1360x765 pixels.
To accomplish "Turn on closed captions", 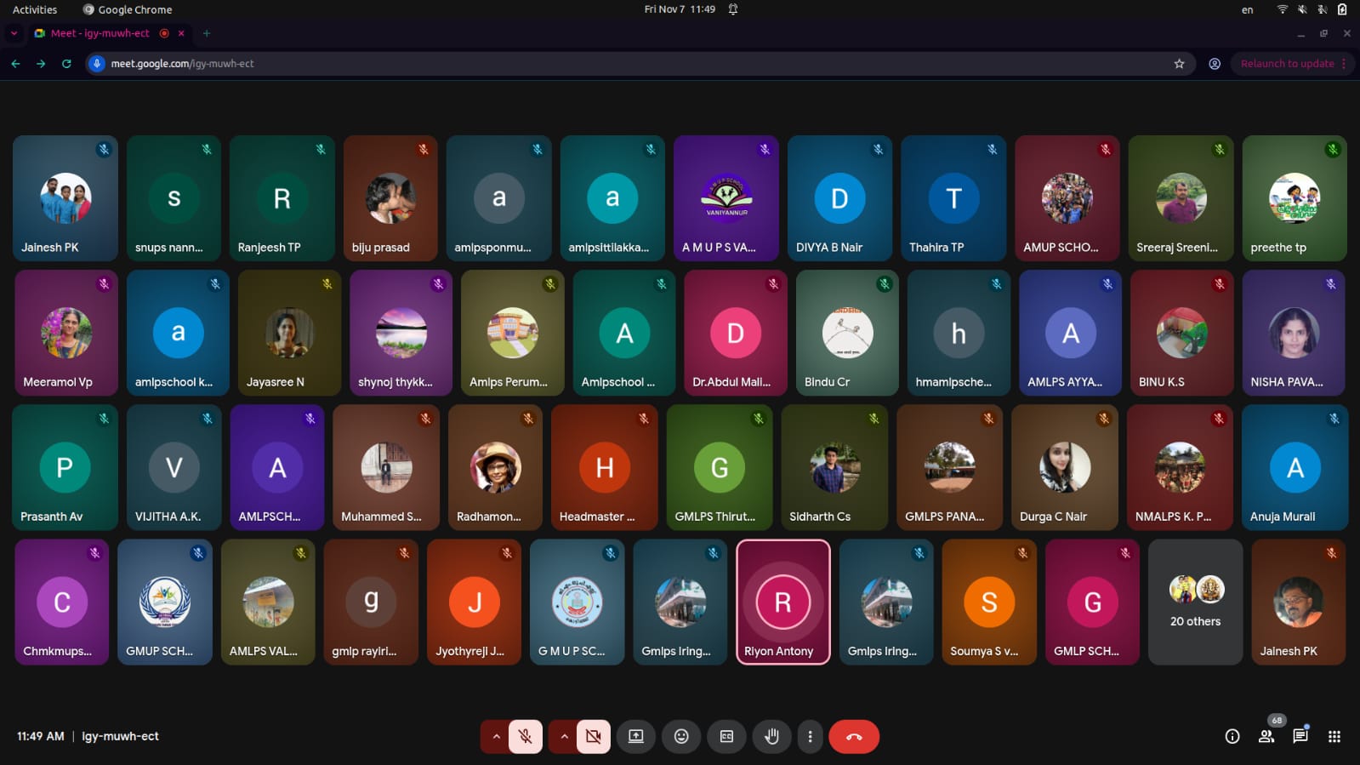I will [x=726, y=737].
